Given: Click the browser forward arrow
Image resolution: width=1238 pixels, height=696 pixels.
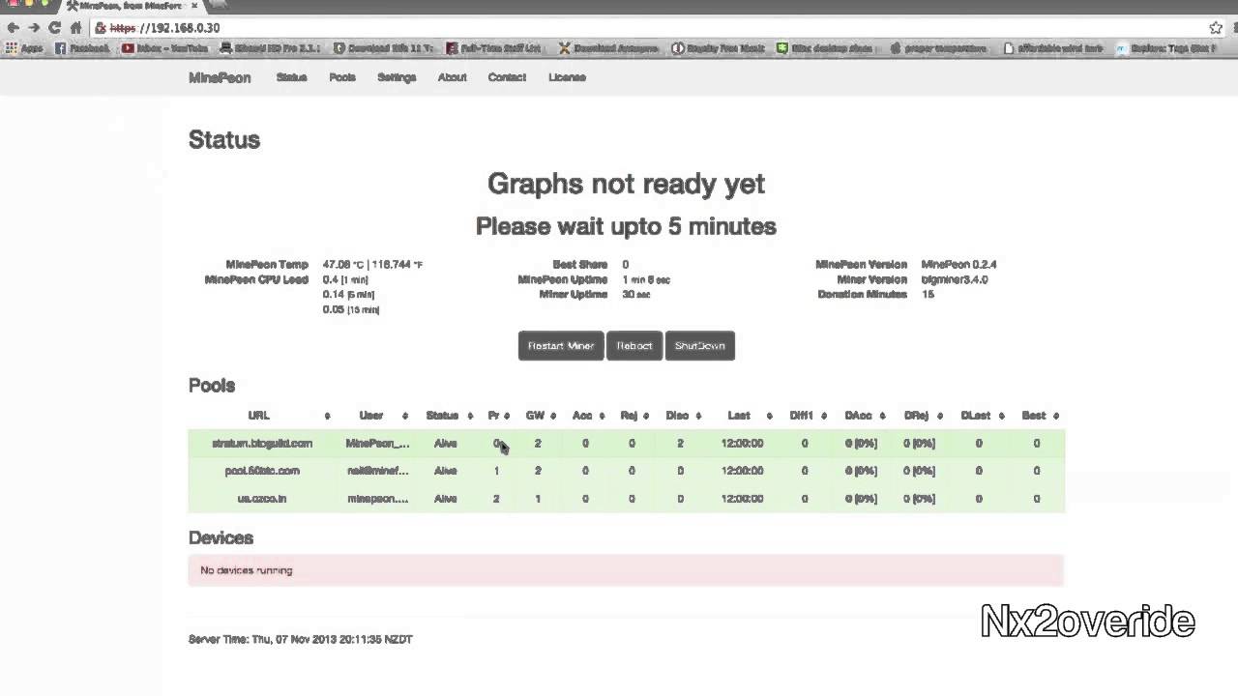Looking at the screenshot, I should coord(34,28).
